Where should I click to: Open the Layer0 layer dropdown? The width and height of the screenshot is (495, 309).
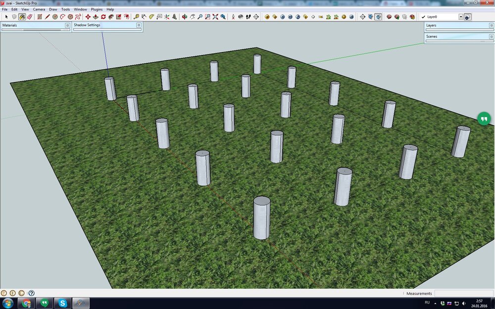(x=460, y=17)
